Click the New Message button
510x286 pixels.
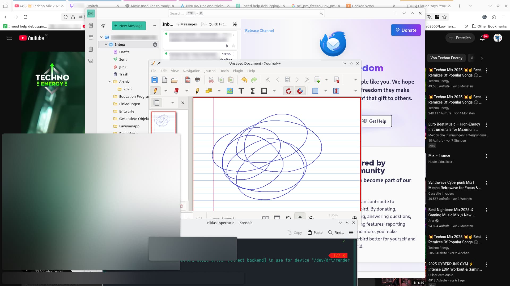click(x=129, y=26)
